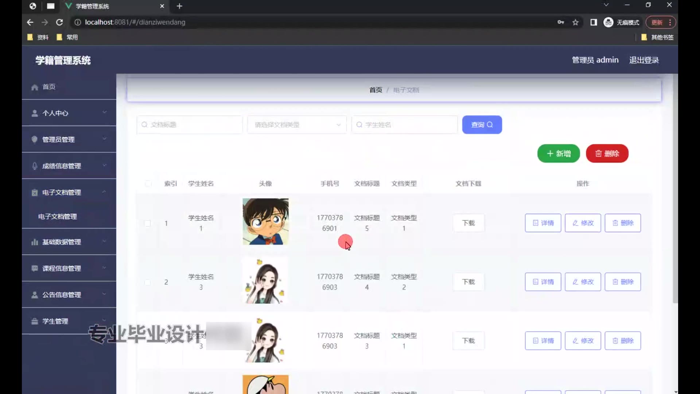Open the 常用 bookmark folder
The height and width of the screenshot is (394, 700).
tap(67, 37)
